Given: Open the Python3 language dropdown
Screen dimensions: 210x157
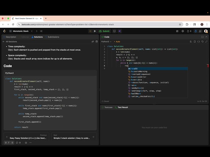Looking at the screenshot, I should pos(106,42).
